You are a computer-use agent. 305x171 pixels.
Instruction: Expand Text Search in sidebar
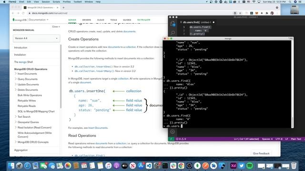(16, 117)
